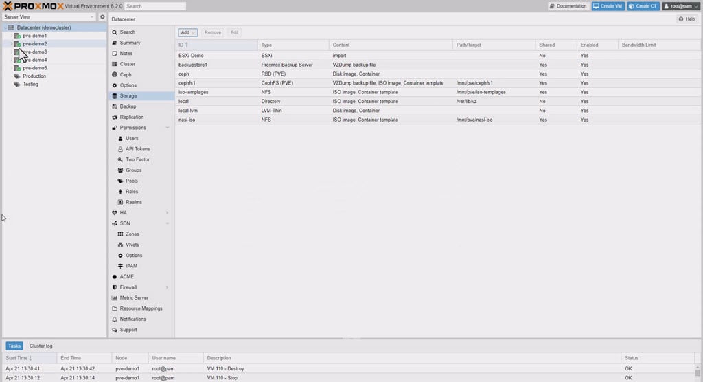This screenshot has height=382, width=703.
Task: Click the Notes icon in side menu
Action: pos(115,54)
